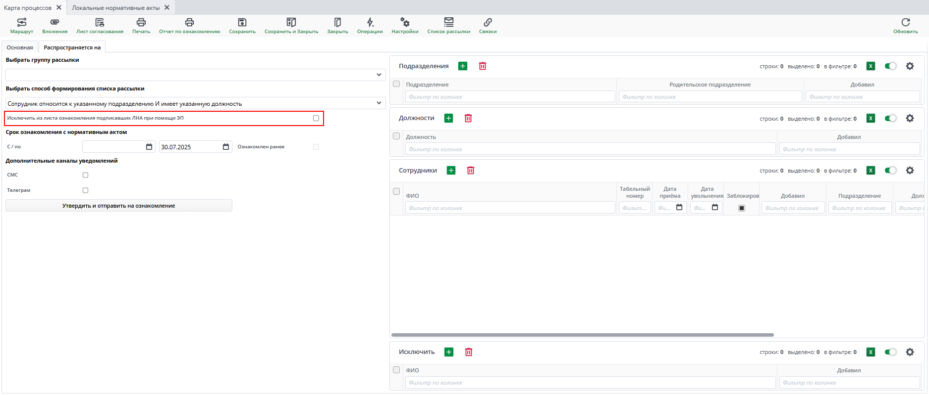Image resolution: width=929 pixels, height=396 pixels.
Task: Click Табельный номер filter field
Action: [635, 208]
